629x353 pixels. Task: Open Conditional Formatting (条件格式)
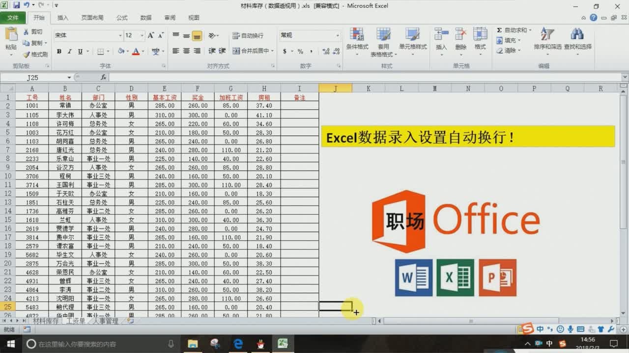pos(357,41)
